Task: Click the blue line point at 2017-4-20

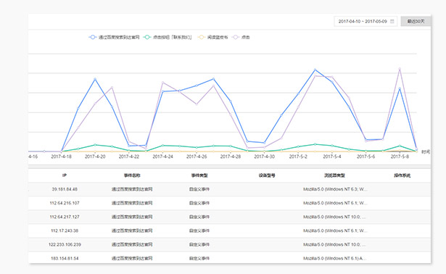Action: coord(95,79)
